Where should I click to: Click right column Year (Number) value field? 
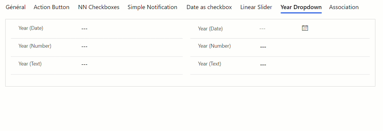pos(263,47)
